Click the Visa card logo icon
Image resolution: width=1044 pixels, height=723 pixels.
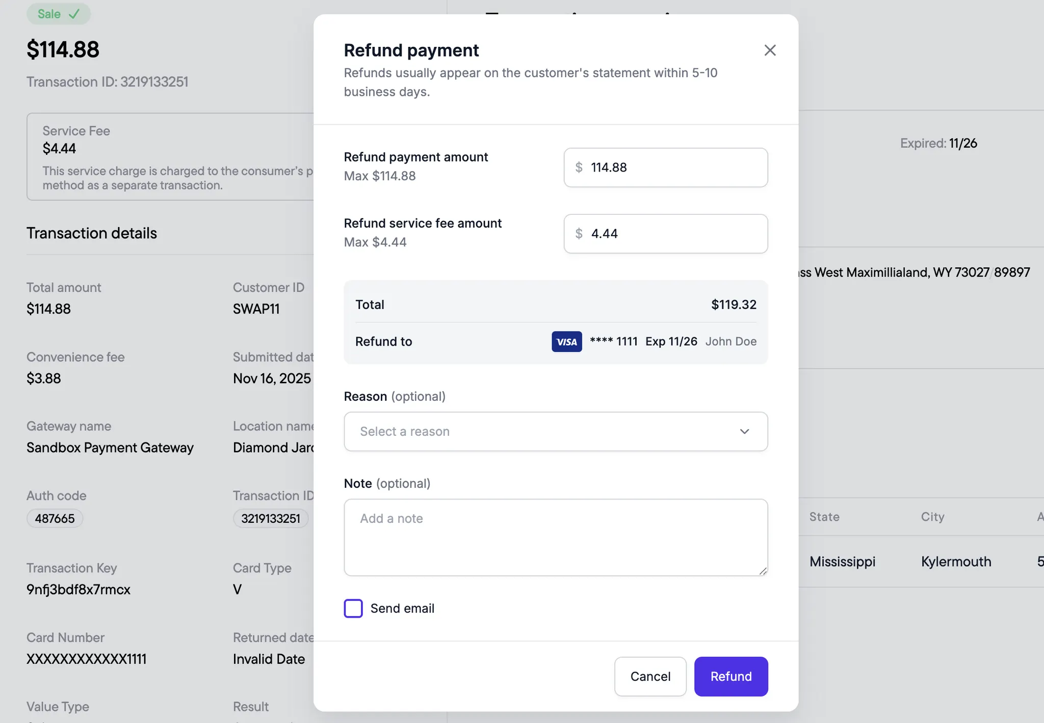566,342
